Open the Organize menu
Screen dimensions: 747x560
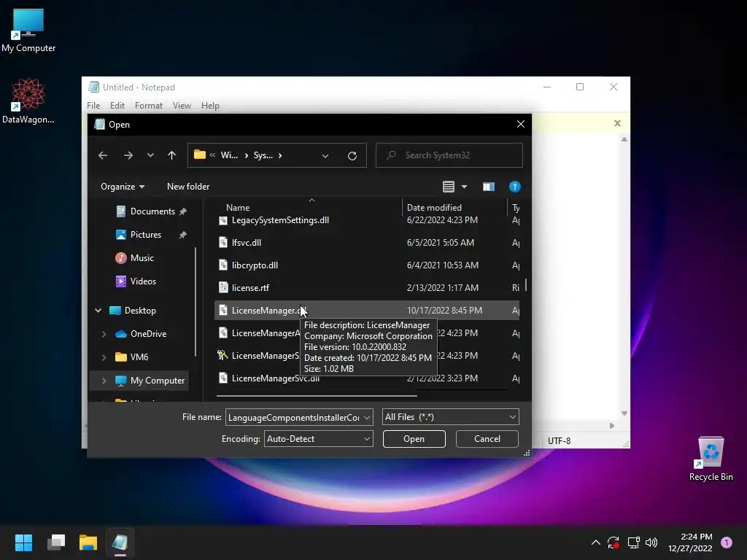click(123, 187)
